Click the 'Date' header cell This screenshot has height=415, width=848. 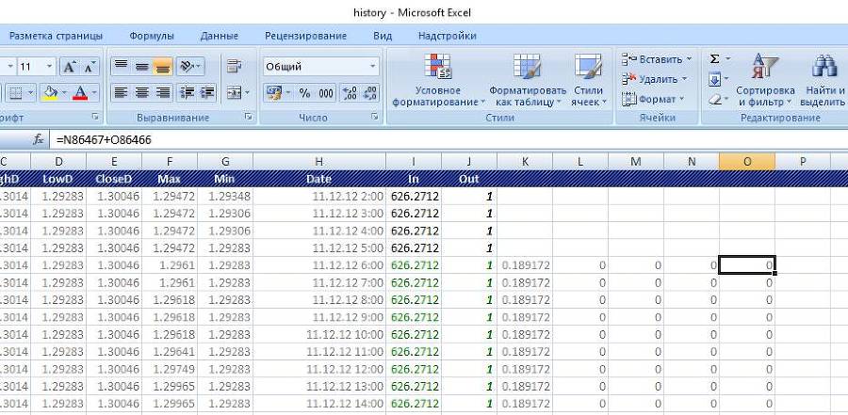click(x=319, y=179)
